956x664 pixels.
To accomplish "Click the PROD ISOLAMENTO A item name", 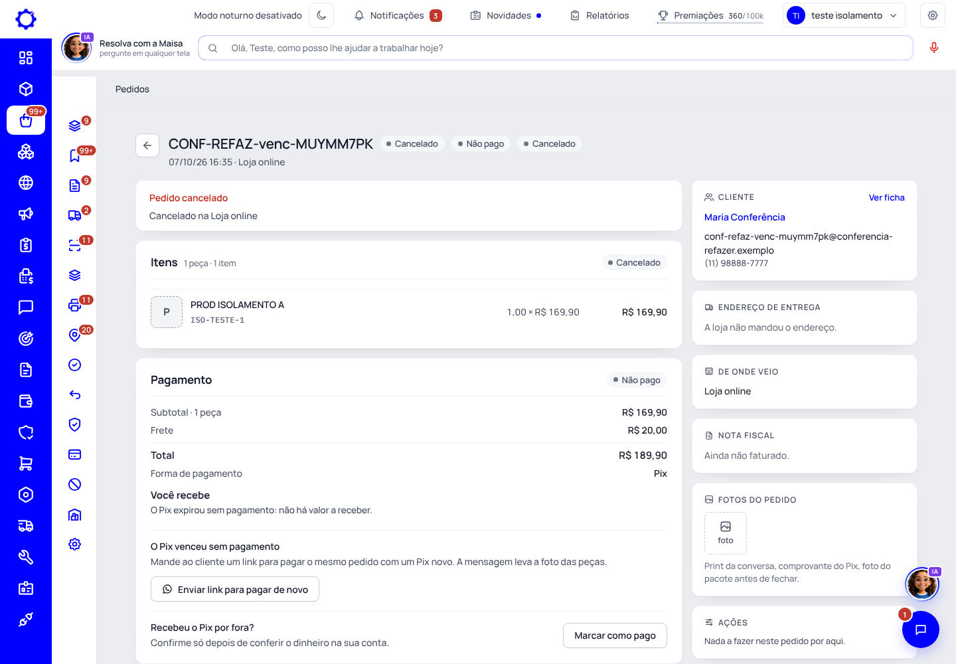I will (237, 305).
